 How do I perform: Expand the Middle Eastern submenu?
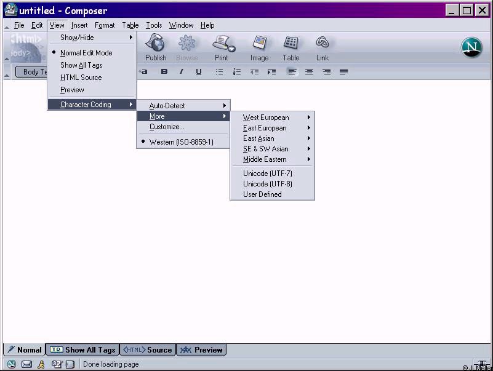(x=272, y=159)
